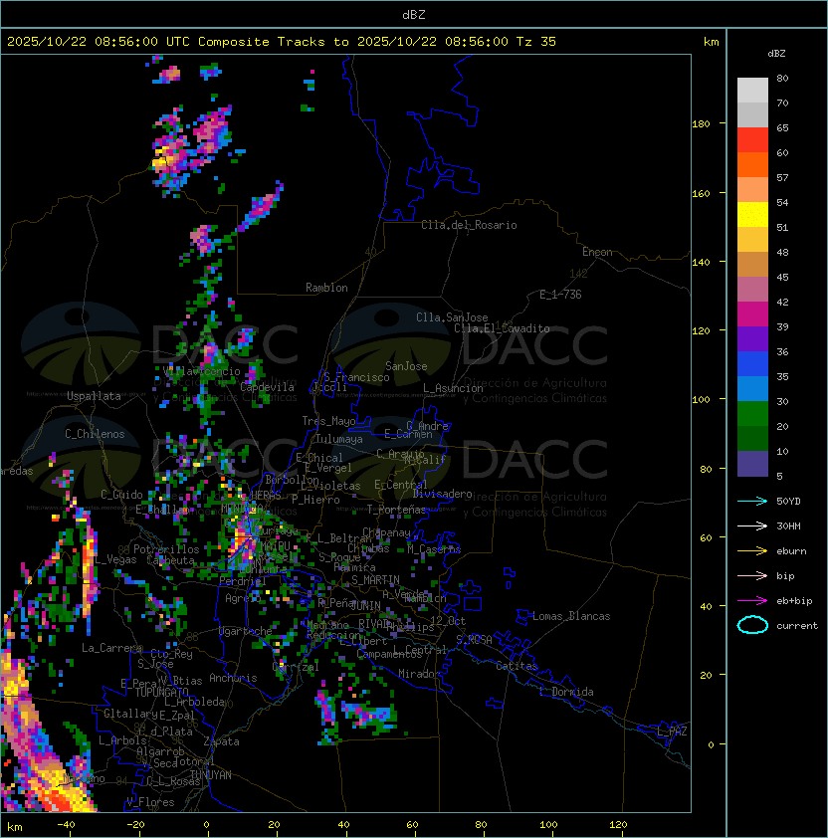Click the yellow eburn arrow legend icon
Viewport: 828px width, 838px height.
tap(752, 551)
